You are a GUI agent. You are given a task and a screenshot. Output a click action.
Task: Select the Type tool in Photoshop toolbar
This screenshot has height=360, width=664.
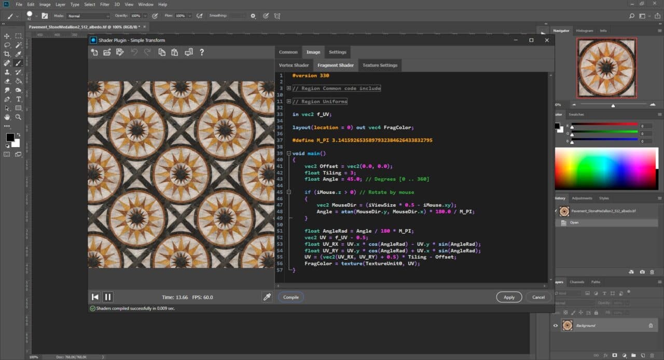tap(19, 99)
